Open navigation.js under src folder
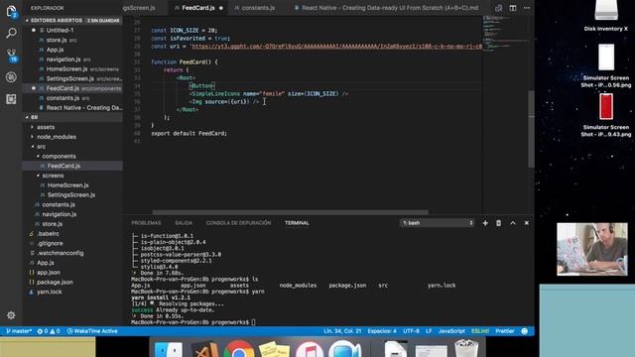The height and width of the screenshot is (357, 635). point(60,214)
